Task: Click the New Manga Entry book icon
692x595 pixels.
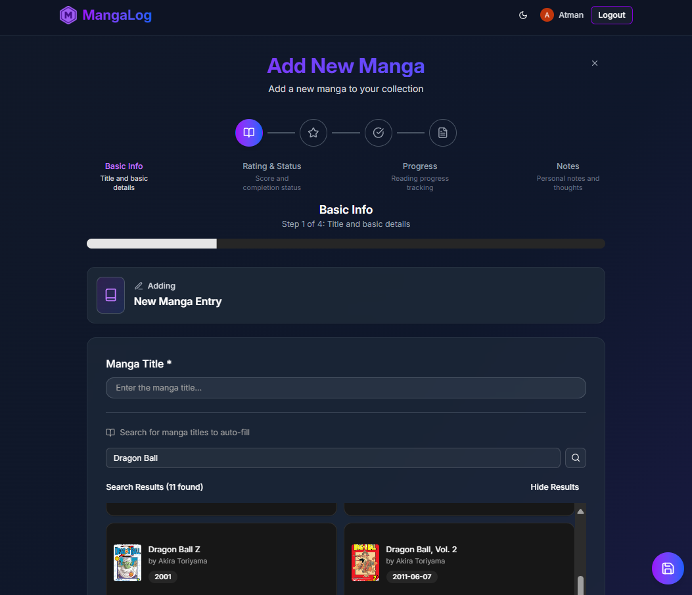Action: pyautogui.click(x=111, y=295)
